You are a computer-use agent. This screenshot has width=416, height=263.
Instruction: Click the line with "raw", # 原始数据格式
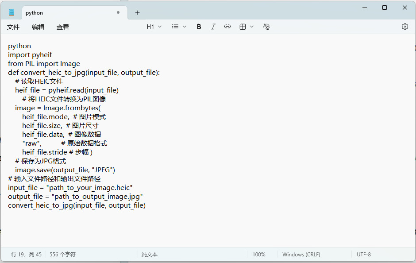click(65, 143)
